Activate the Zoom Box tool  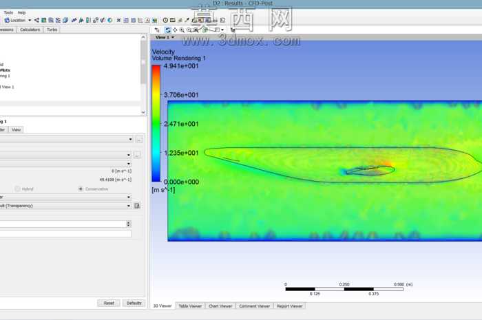click(x=189, y=30)
